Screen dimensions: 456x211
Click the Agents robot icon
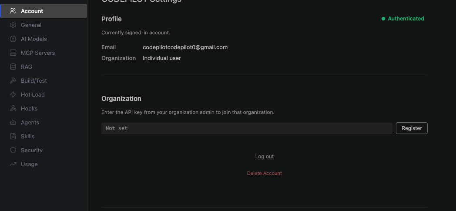click(x=13, y=123)
